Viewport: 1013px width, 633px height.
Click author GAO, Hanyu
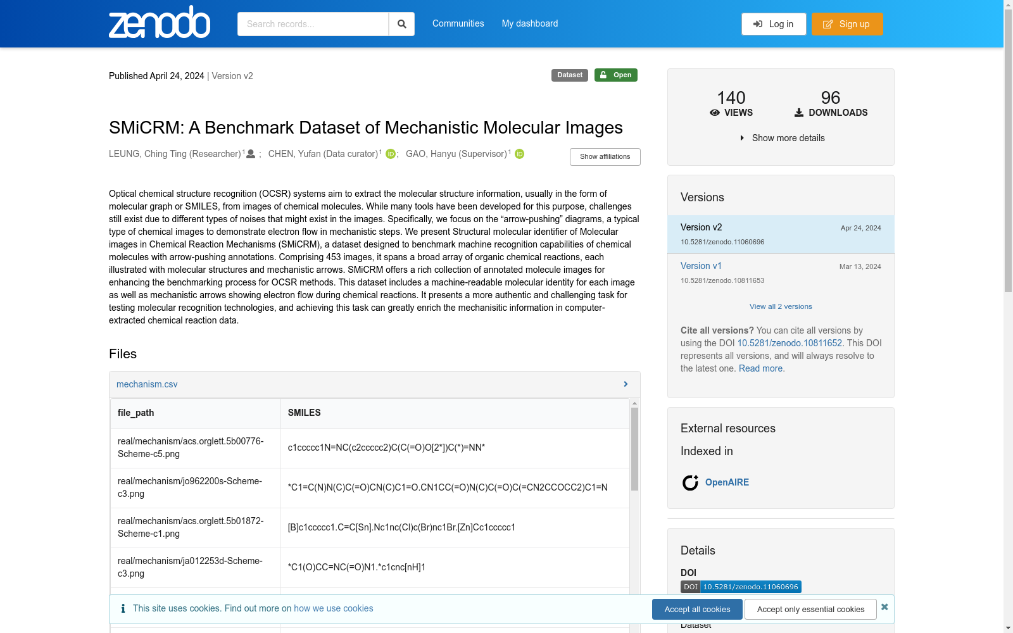[456, 154]
